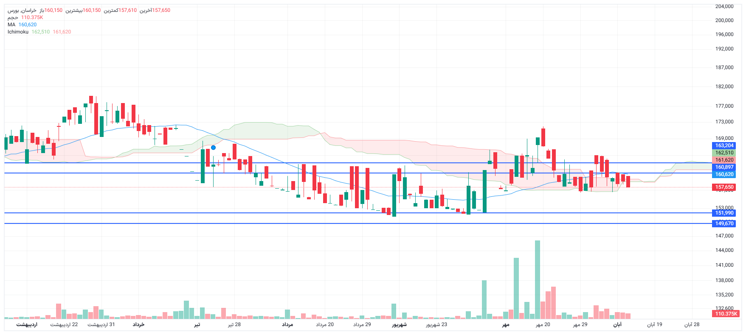Click the آبان month label on time axis
This screenshot has width=746, height=335.
[617, 324]
